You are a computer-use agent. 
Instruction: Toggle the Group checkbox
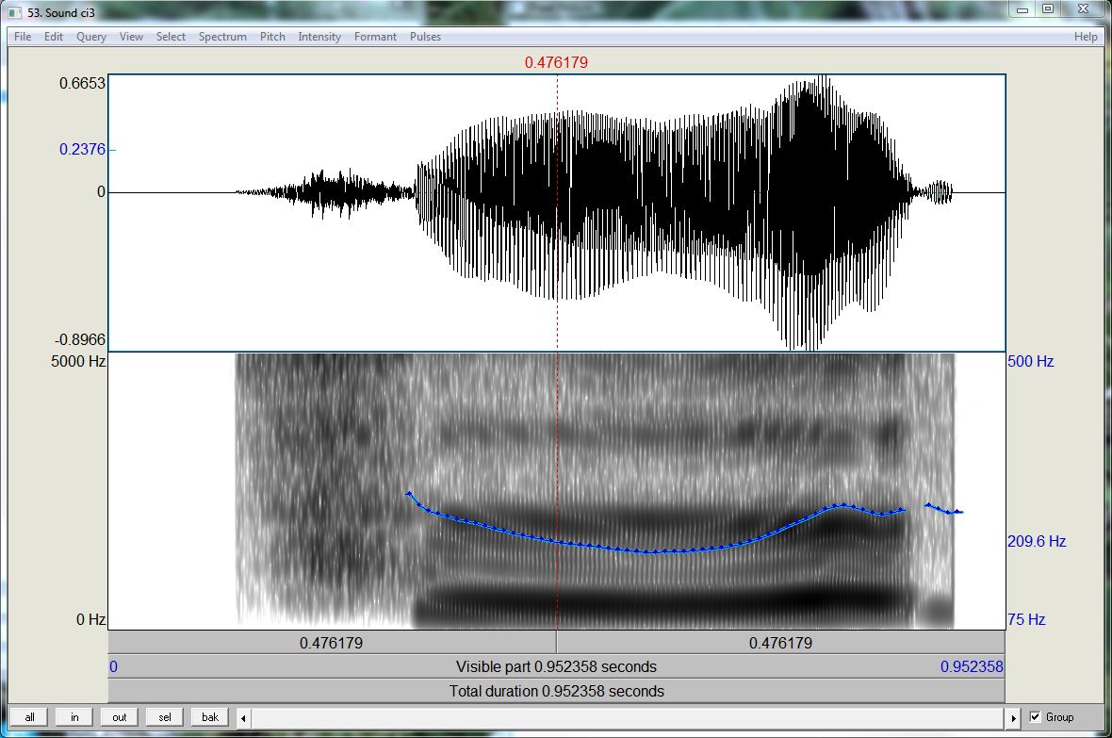tap(1035, 717)
